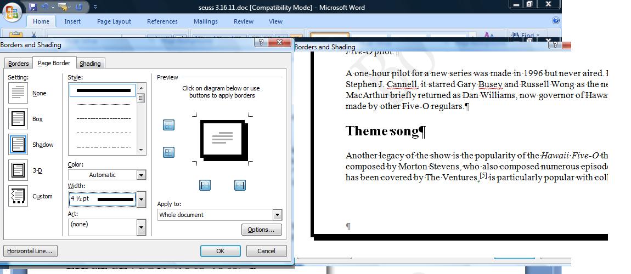This screenshot has width=631, height=274.
Task: Click italic 'Hawaii Five-O' in document
Action: point(570,156)
